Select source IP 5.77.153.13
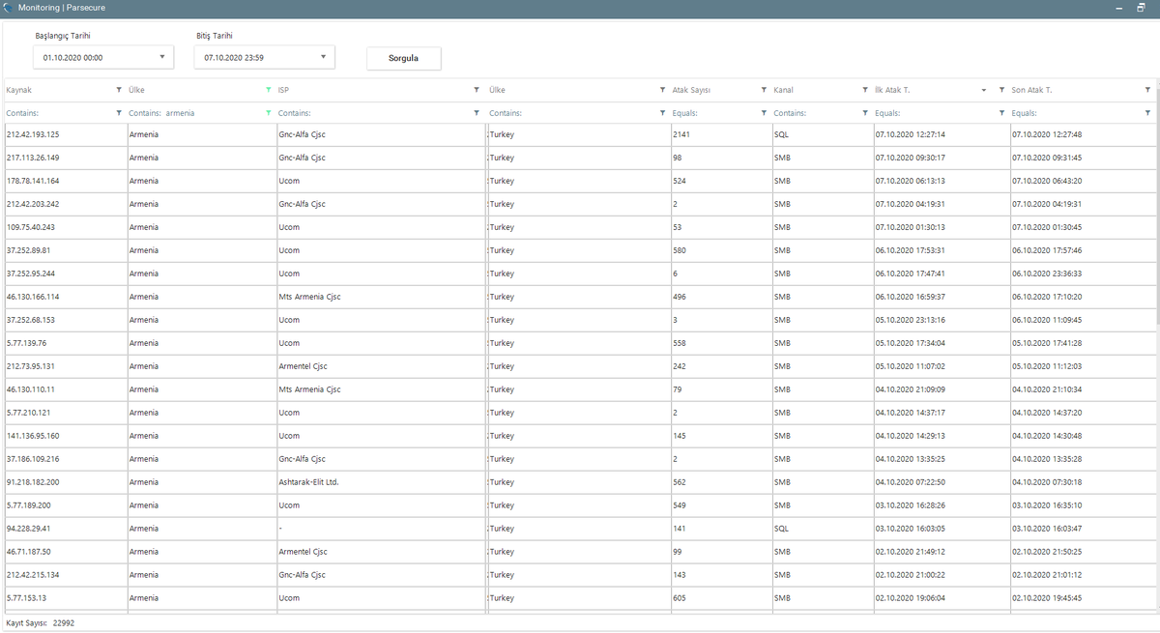Viewport: 1160px width, 633px height. tap(28, 598)
